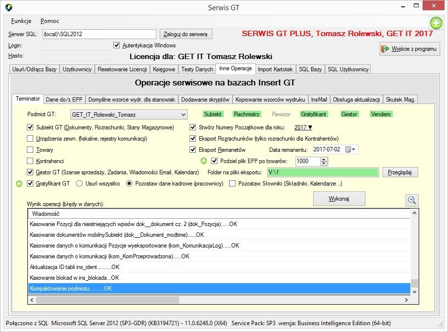Select the Kompaktowanie podmiotu result row
This screenshot has height=332, width=448.
[x=219, y=289]
